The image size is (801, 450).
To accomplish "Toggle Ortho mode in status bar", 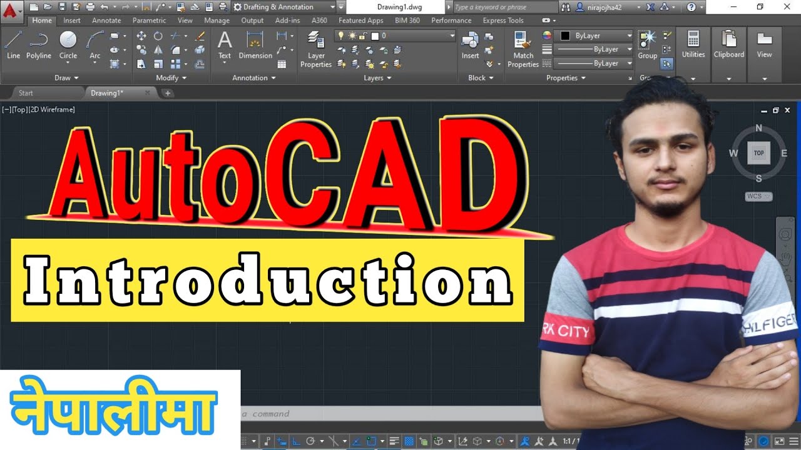I will click(x=297, y=441).
